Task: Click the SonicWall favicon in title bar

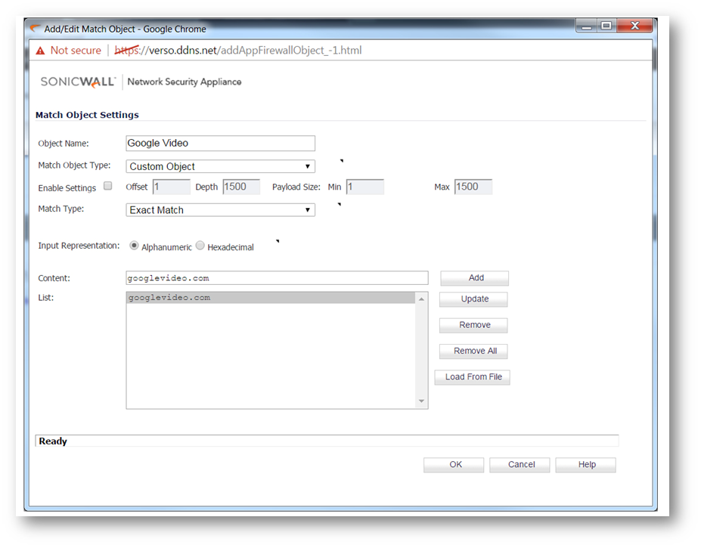Action: [35, 29]
